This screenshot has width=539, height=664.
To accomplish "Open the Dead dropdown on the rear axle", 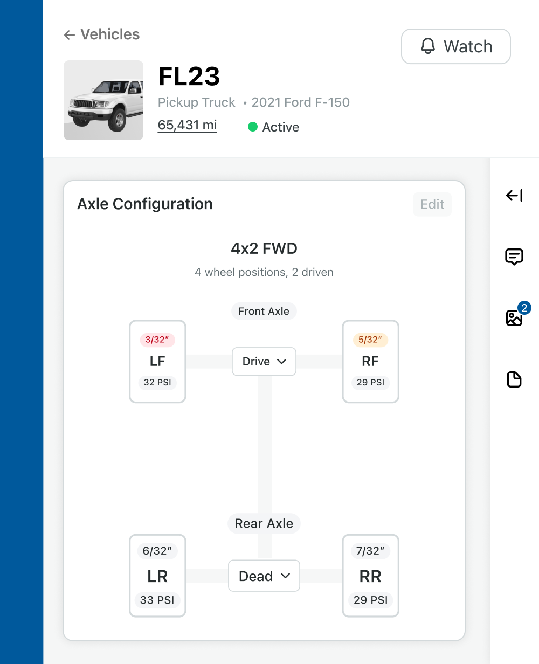I will [x=264, y=576].
